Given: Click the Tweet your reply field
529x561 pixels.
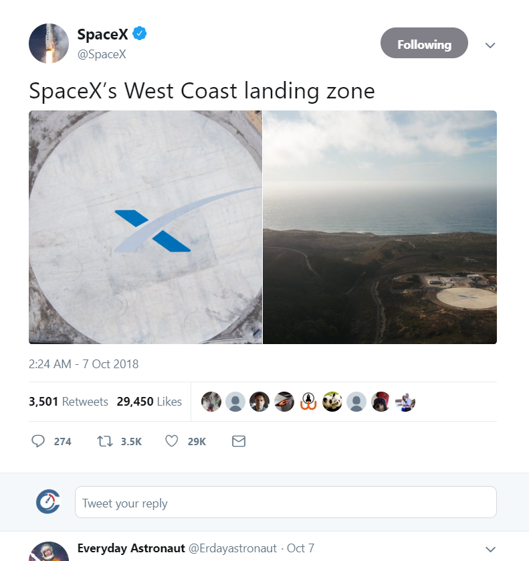Looking at the screenshot, I should (x=286, y=503).
